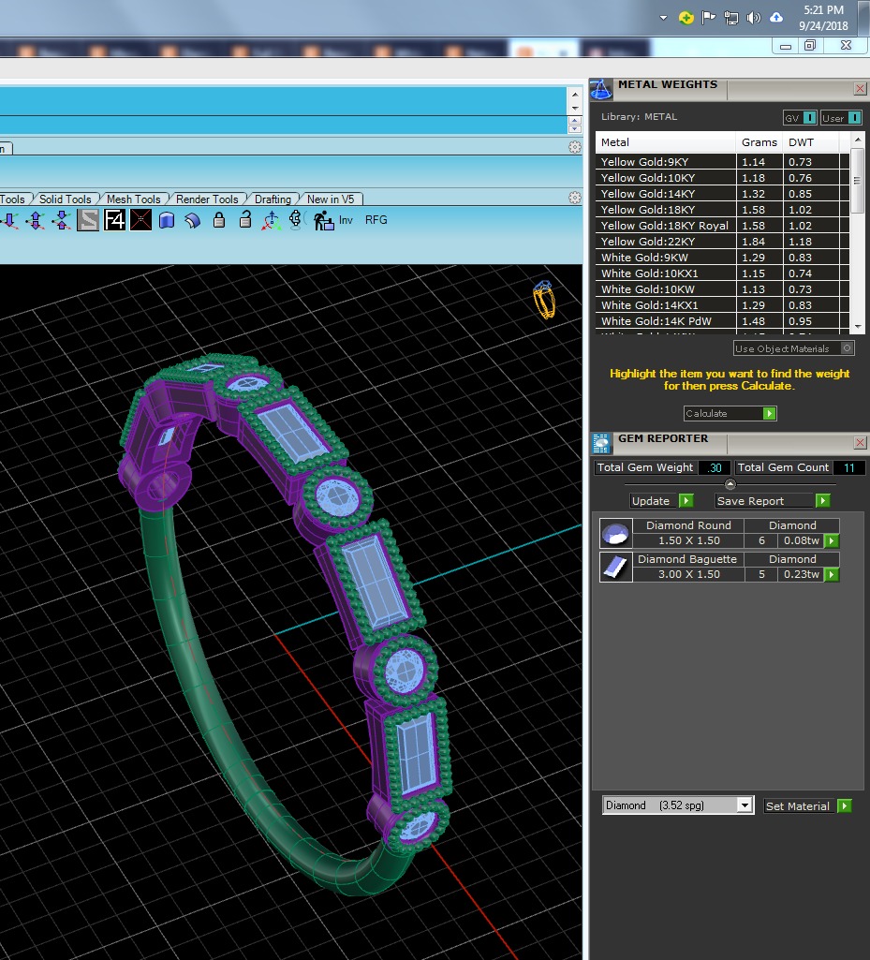Click command area scroll-up arrow
This screenshot has height=960, width=870.
tap(574, 95)
